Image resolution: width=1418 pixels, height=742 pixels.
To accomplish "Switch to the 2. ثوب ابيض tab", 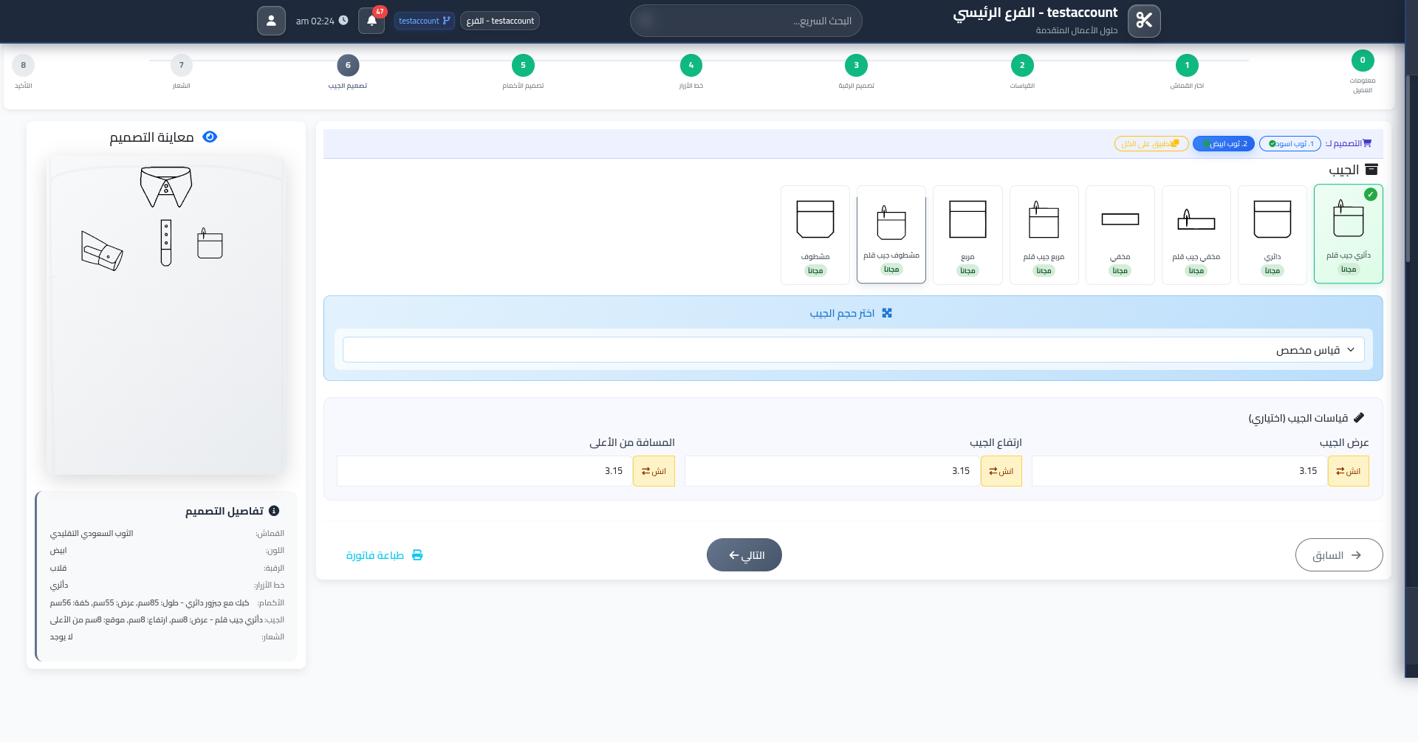I will [x=1223, y=143].
